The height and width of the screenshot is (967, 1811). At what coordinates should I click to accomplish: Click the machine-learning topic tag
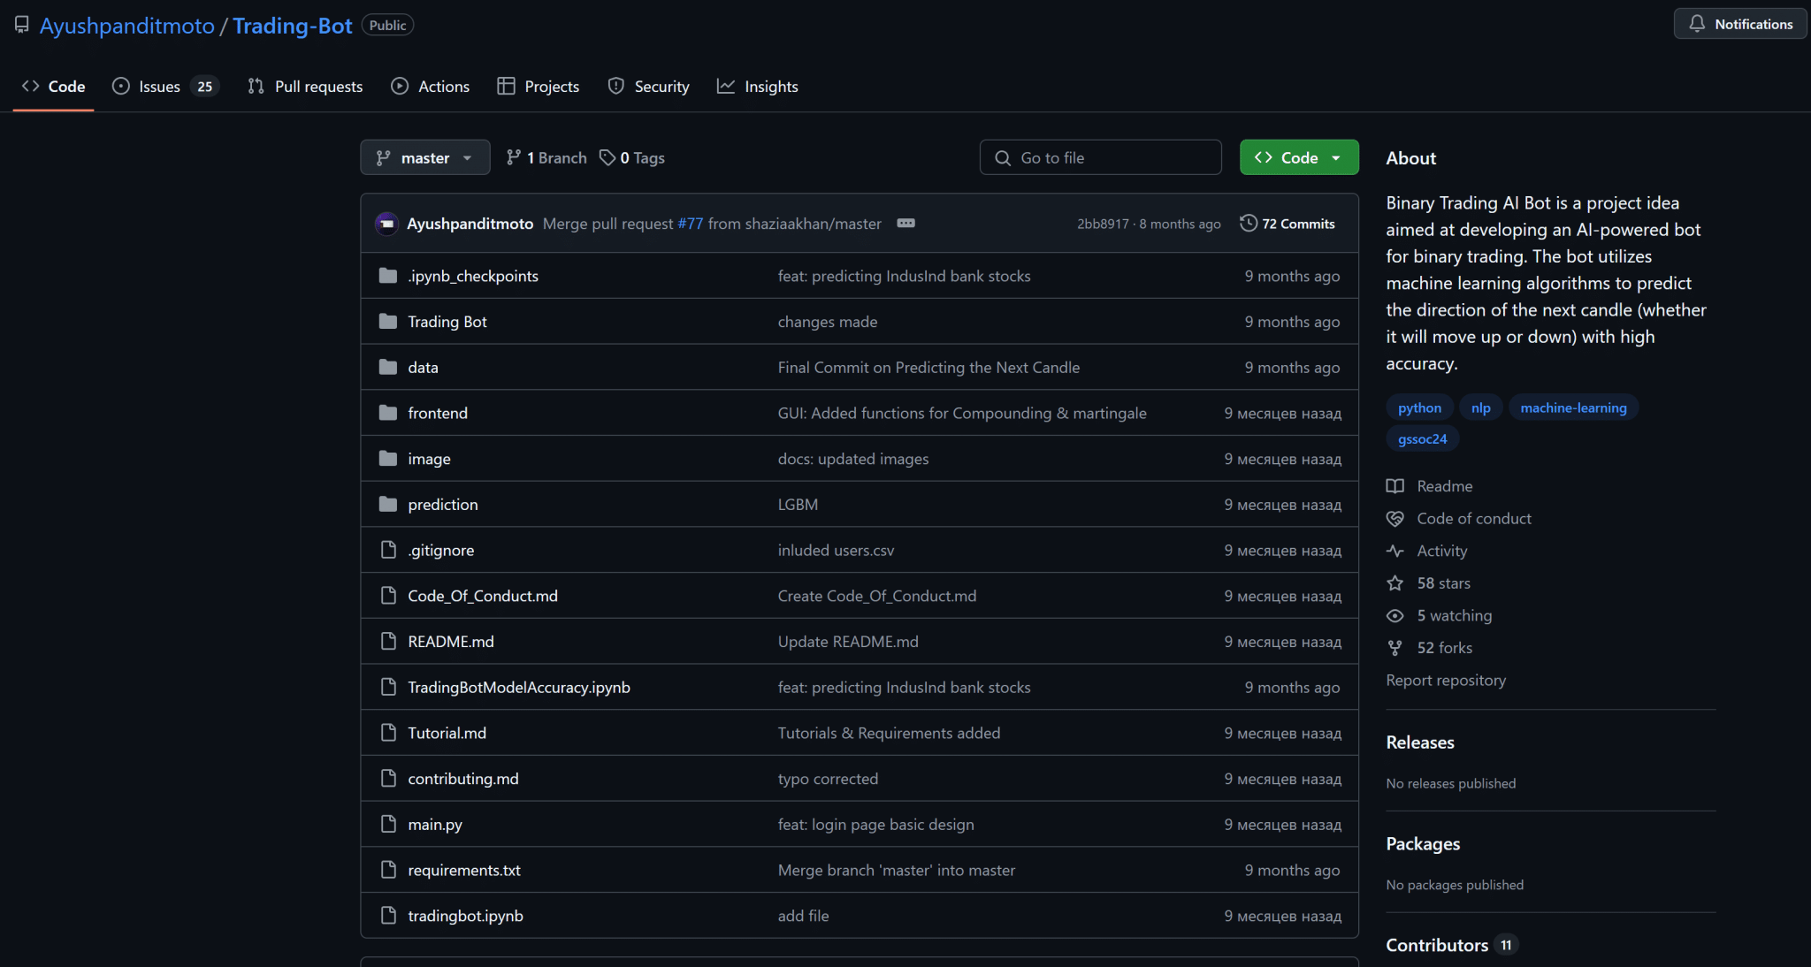pos(1573,407)
